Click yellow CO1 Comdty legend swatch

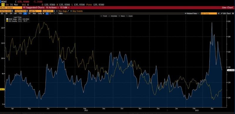click(x=7, y=21)
